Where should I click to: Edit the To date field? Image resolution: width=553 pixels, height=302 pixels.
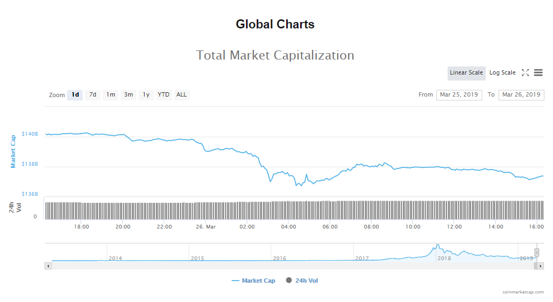(521, 95)
